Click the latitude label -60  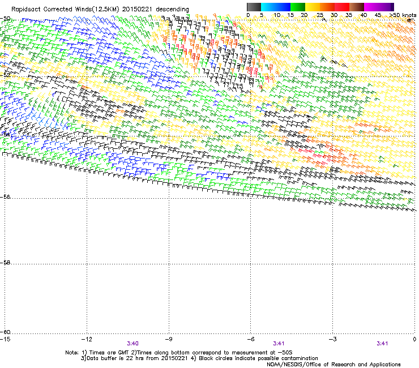tap(5, 332)
